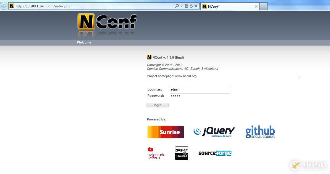Open the address bar dropdown arrow

click(x=182, y=6)
